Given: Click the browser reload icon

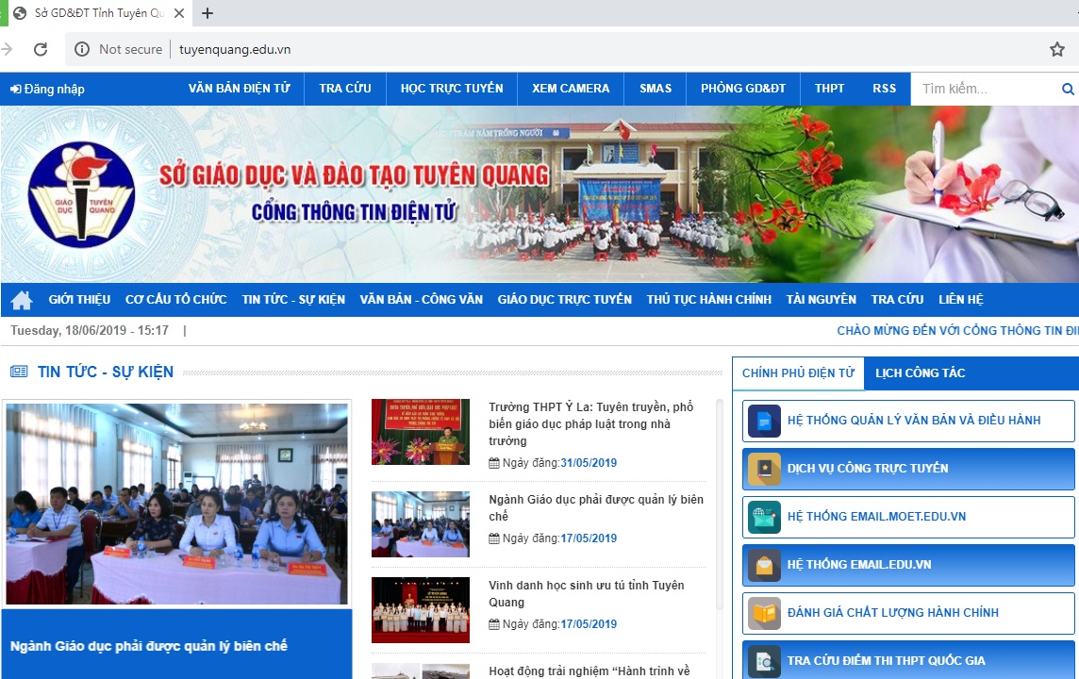Looking at the screenshot, I should 40,49.
